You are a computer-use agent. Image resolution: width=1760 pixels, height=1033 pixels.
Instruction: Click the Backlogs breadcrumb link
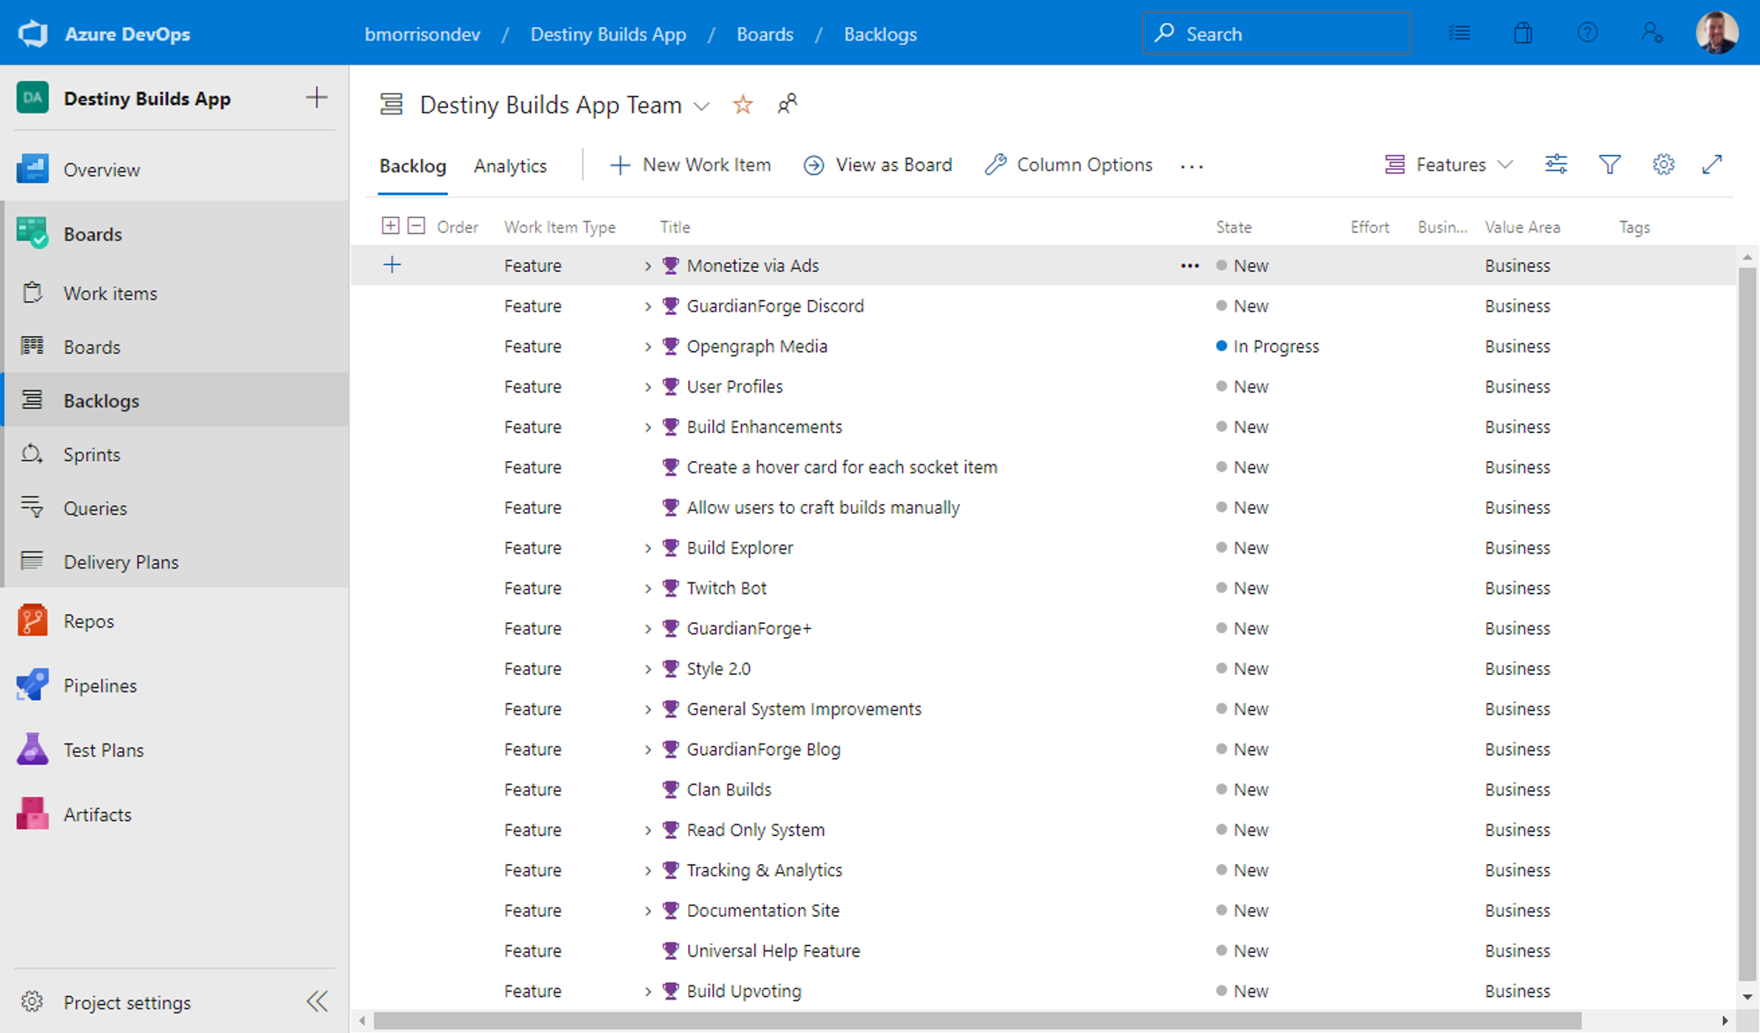(880, 34)
